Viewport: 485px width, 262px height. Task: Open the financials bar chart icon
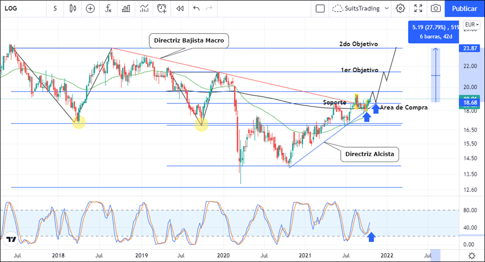point(126,8)
